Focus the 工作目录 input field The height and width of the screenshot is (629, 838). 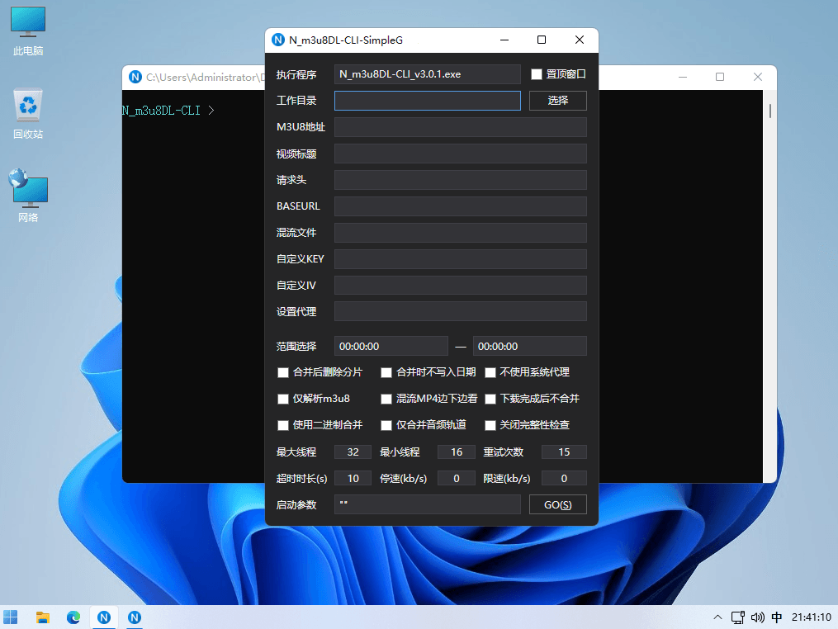[428, 101]
